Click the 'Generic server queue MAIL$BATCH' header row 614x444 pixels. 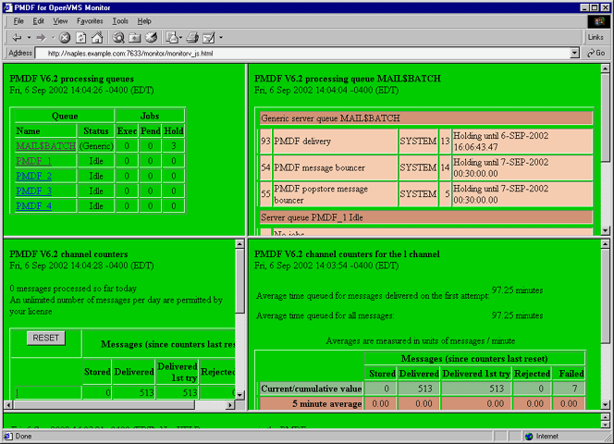pyautogui.click(x=426, y=118)
